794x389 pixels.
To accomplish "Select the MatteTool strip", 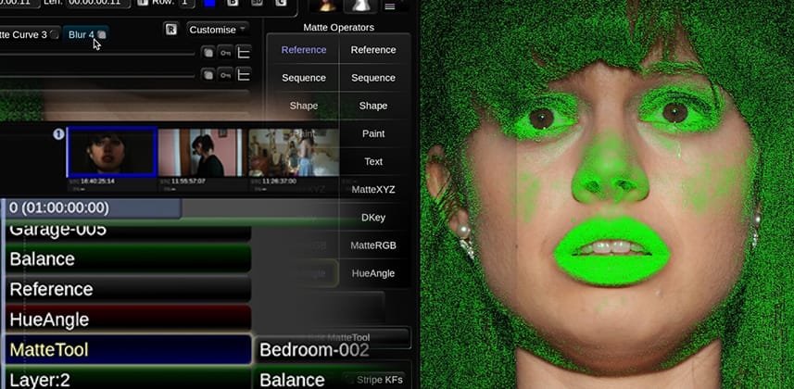I will tap(128, 350).
